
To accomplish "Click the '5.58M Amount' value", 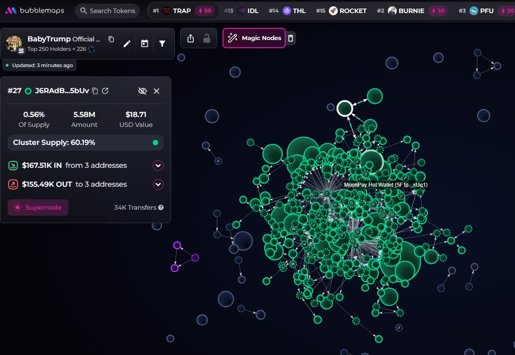I will pos(84,119).
